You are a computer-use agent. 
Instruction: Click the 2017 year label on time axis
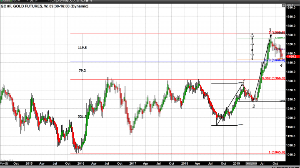132,163
